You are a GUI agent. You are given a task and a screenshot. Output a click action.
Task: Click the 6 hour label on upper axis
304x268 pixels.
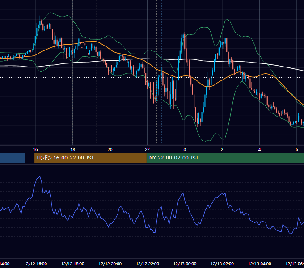[297, 150]
